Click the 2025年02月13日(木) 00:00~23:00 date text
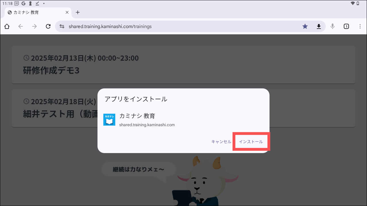 85,58
